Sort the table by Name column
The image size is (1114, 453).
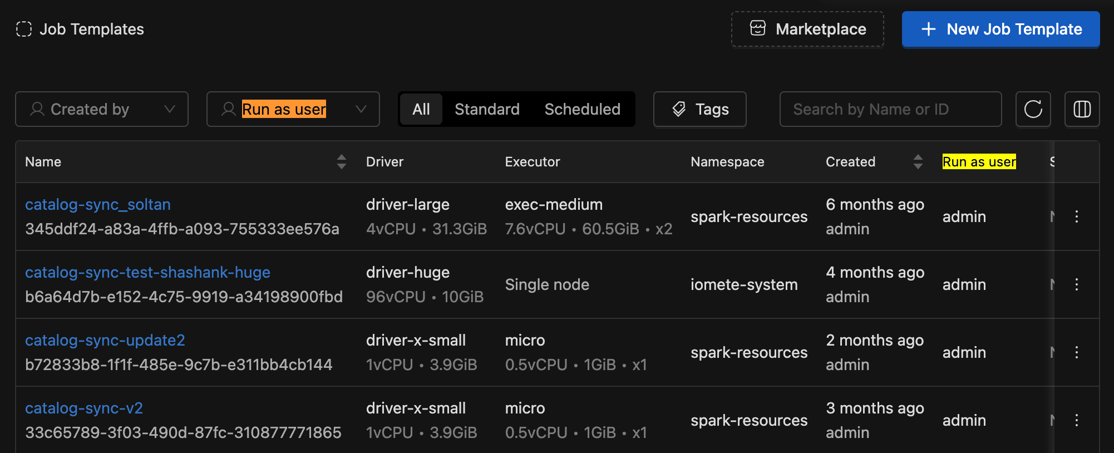(x=341, y=162)
